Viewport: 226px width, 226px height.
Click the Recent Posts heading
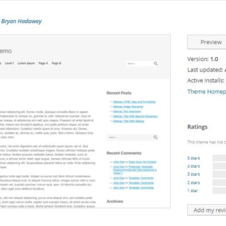pos(119,93)
